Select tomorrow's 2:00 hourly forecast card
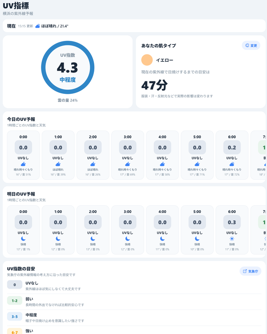The height and width of the screenshot is (334, 267). pos(93,230)
